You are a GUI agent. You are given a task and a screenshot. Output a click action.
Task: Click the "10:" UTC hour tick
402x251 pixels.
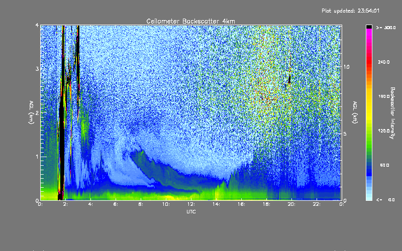pyautogui.click(x=166, y=204)
